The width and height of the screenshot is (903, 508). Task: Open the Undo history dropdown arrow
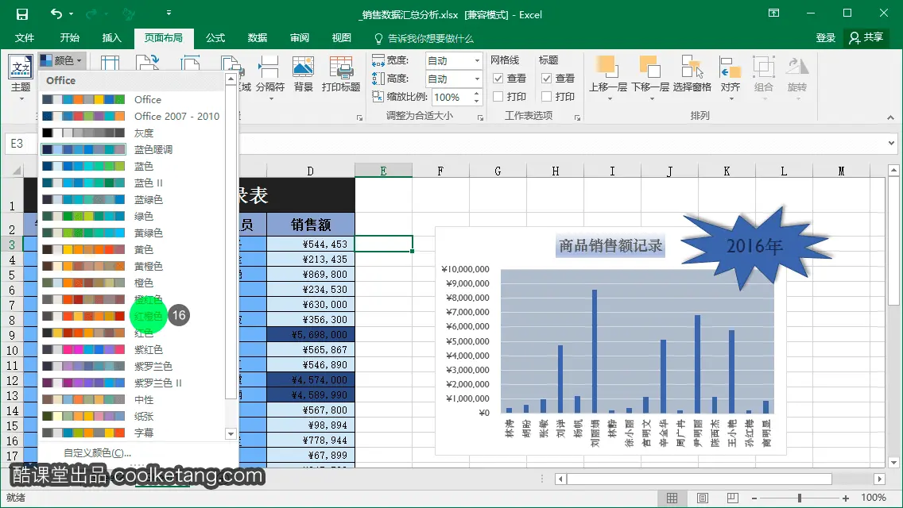coord(72,13)
